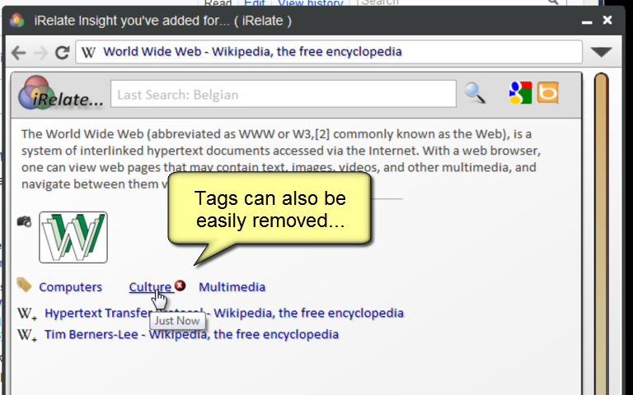Image resolution: width=633 pixels, height=395 pixels.
Task: Click the magnifying glass search icon
Action: [x=475, y=93]
